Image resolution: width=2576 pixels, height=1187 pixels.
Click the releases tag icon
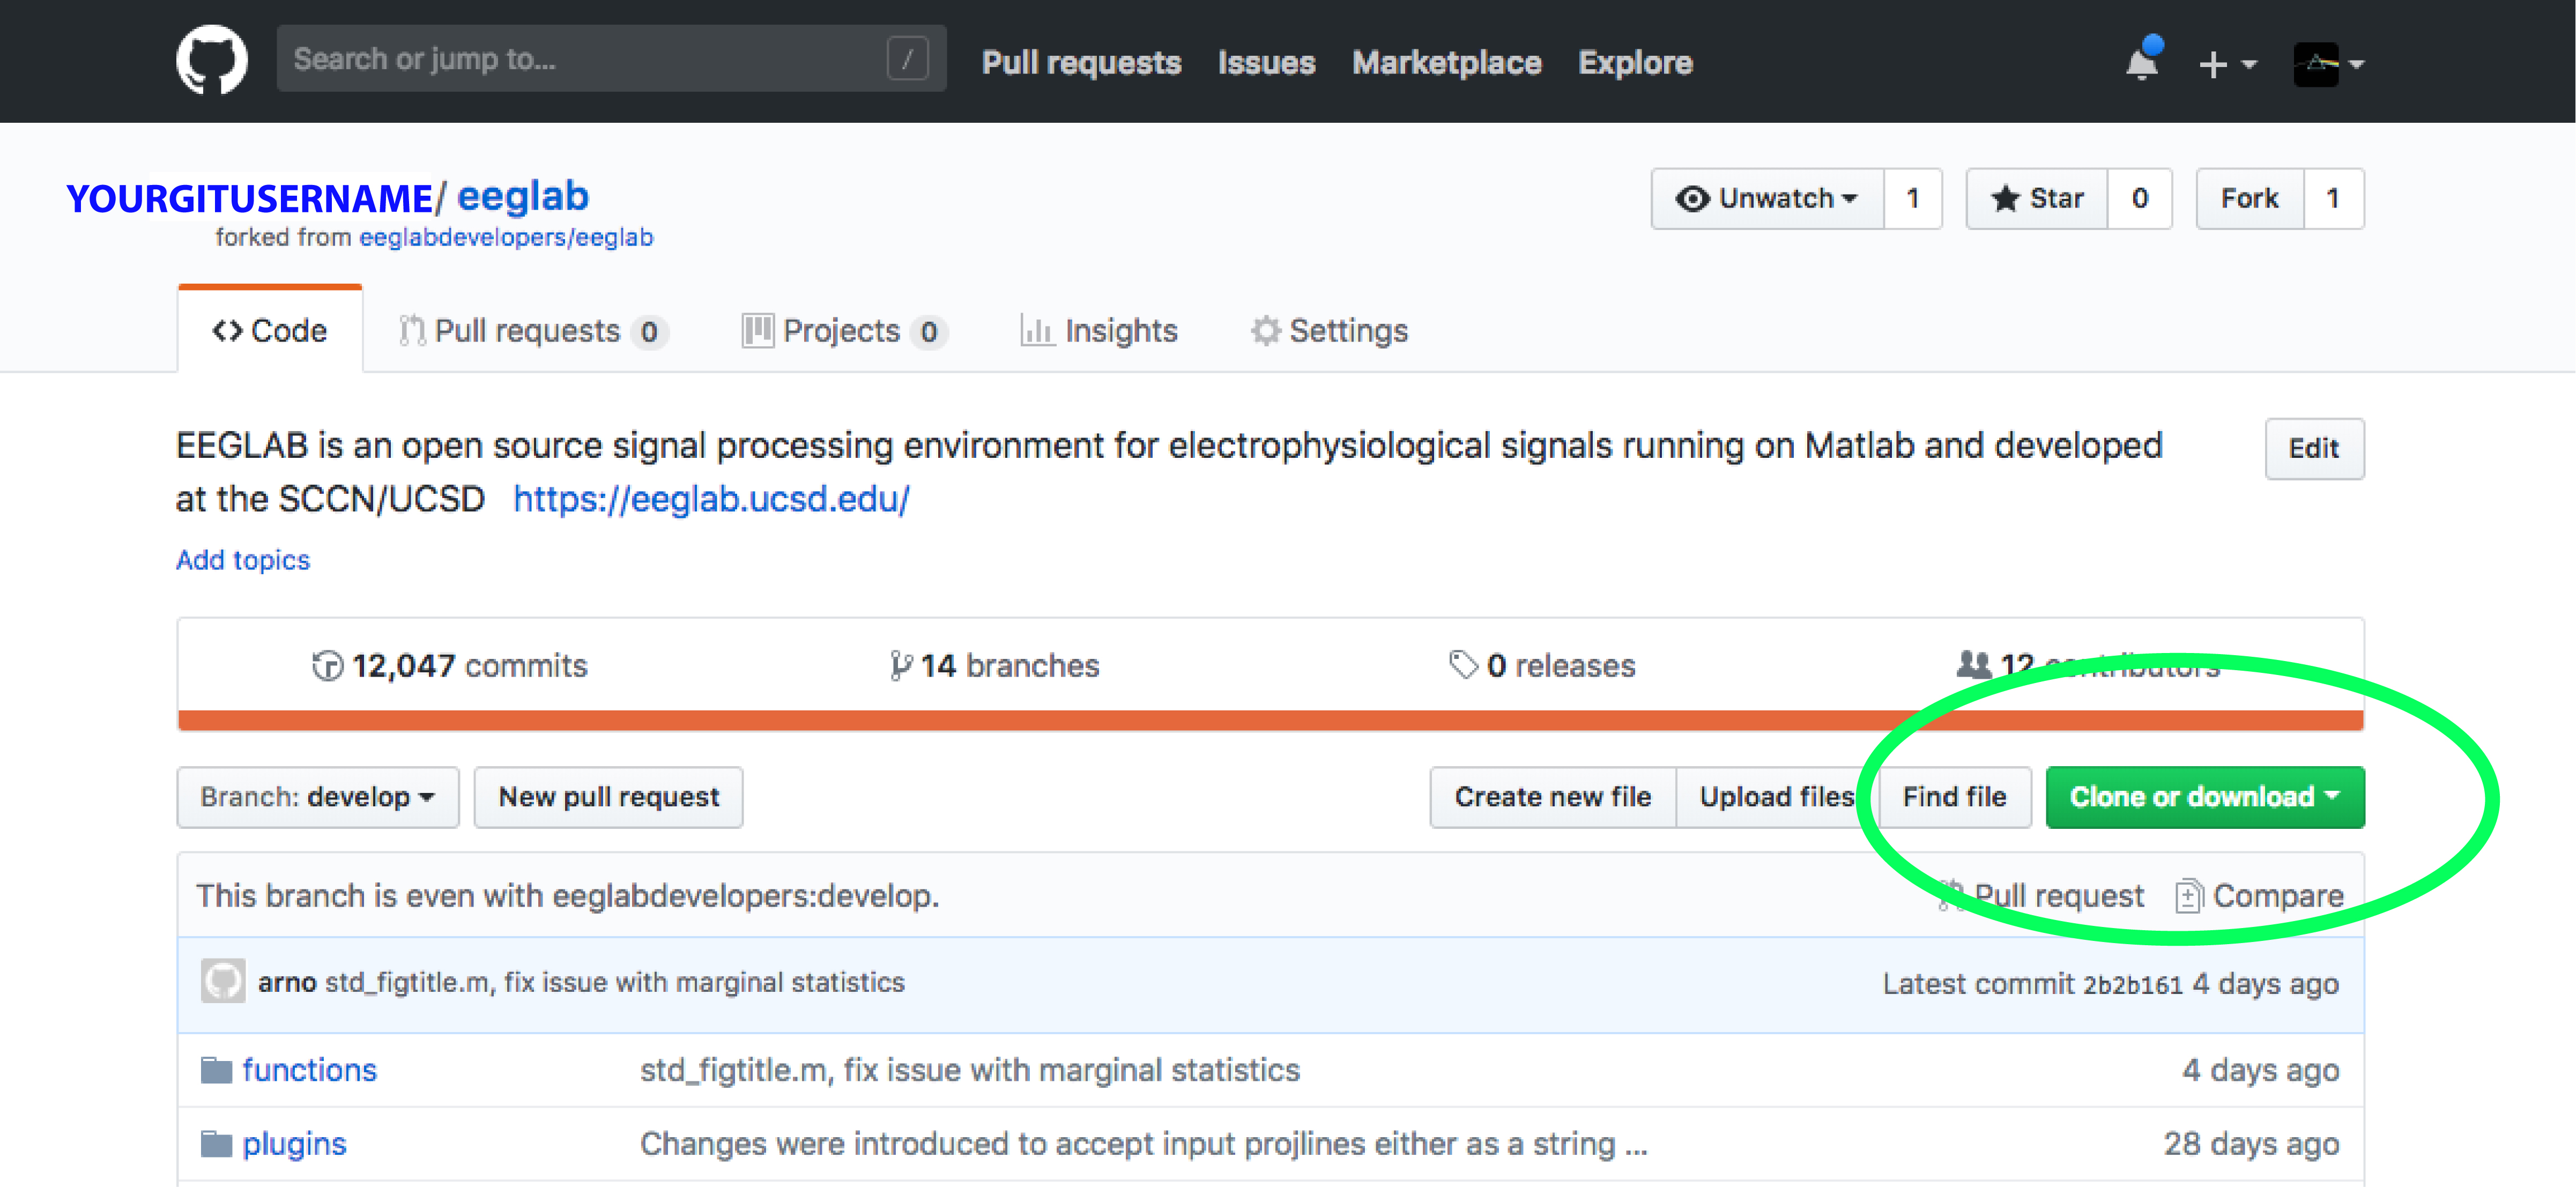coord(1463,664)
